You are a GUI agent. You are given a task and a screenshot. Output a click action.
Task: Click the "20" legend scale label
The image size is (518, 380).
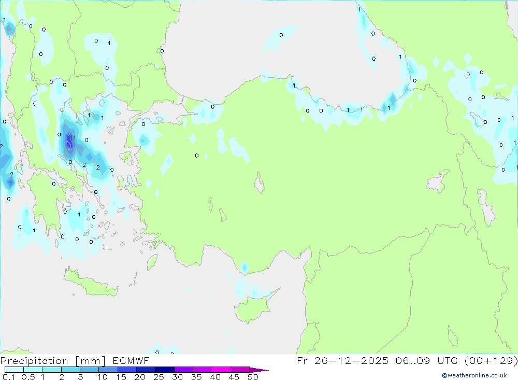coord(140,377)
